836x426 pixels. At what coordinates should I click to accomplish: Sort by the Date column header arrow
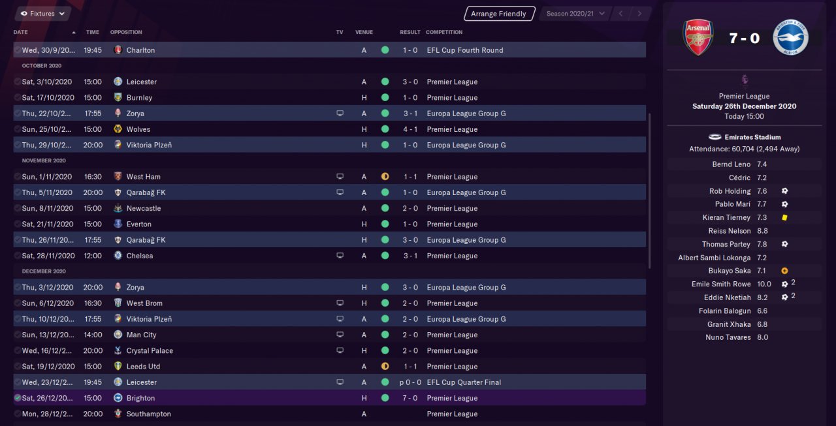point(74,32)
